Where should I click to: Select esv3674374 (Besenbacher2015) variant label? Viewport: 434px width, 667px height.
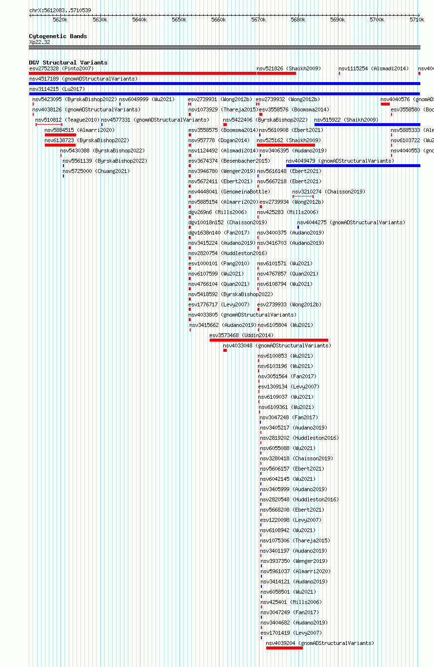pos(229,161)
